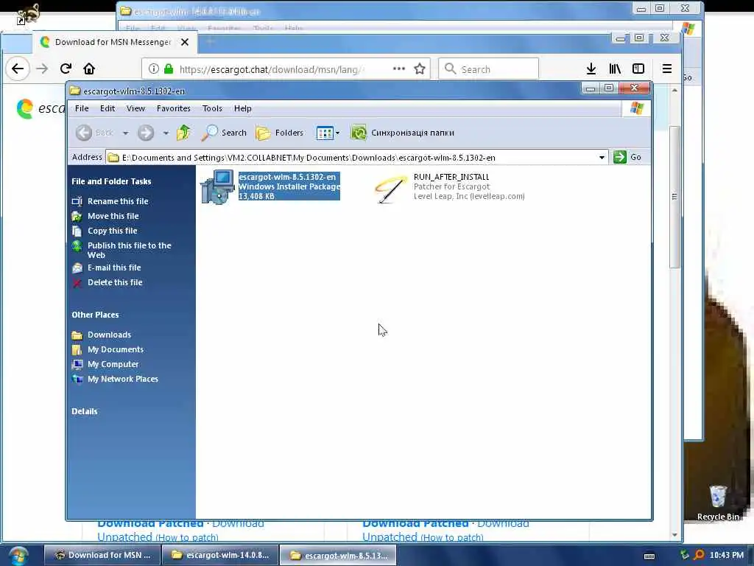Viewport: 754px width, 566px height.
Task: Open the Tools menu
Action: coord(212,108)
